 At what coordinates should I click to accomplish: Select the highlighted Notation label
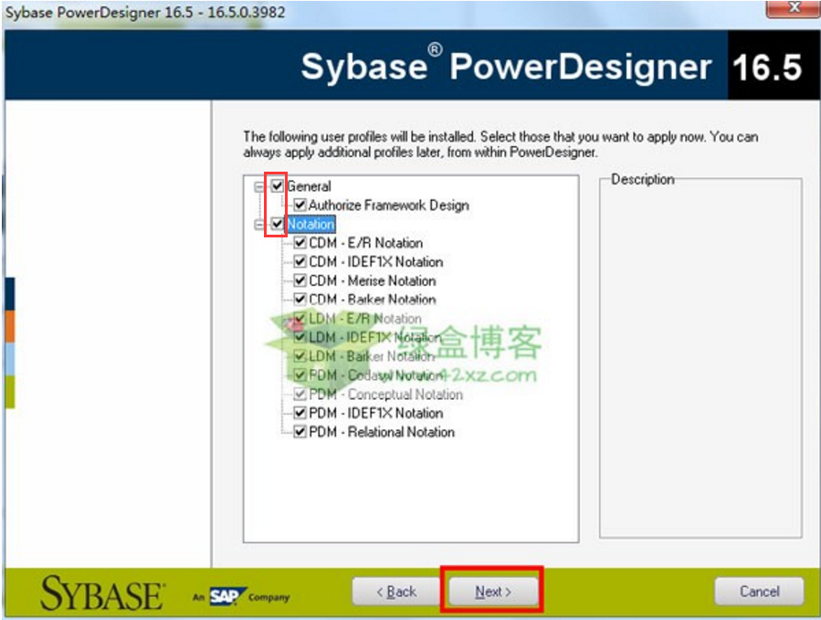[x=311, y=224]
